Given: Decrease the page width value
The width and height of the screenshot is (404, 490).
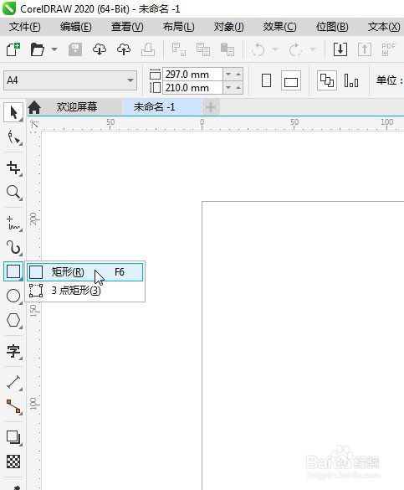Looking at the screenshot, I should (x=228, y=75).
